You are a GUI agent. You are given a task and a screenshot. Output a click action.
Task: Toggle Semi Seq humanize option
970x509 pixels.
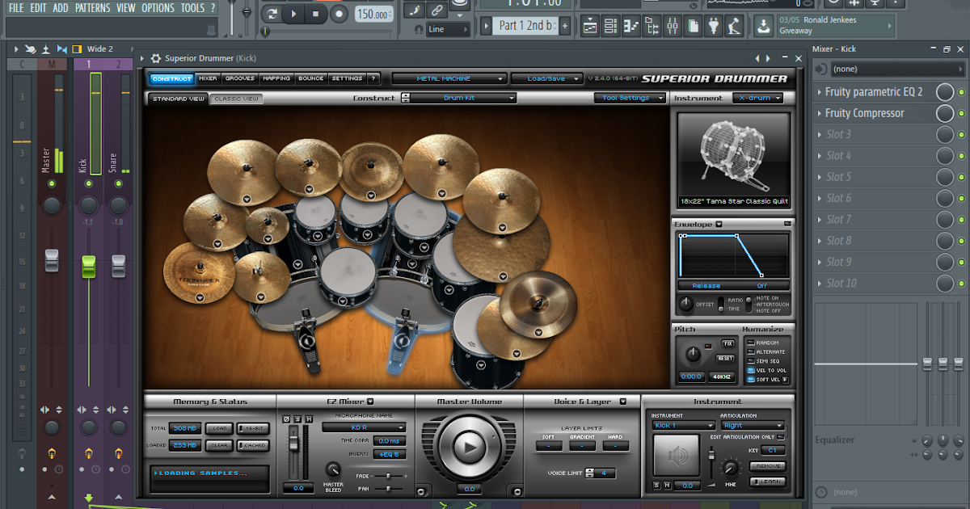point(751,361)
